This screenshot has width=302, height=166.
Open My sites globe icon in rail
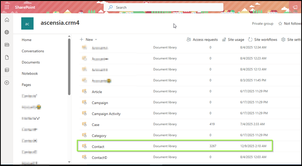pyautogui.click(x=7, y=32)
